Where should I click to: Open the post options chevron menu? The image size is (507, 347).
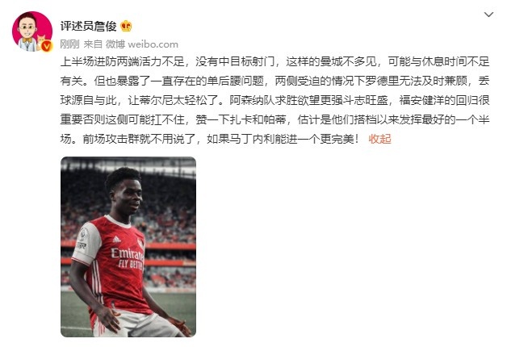pos(488,15)
